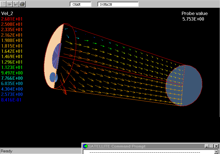Click the DOMAIN text field
The height and width of the screenshot is (154, 220).
point(118,4)
